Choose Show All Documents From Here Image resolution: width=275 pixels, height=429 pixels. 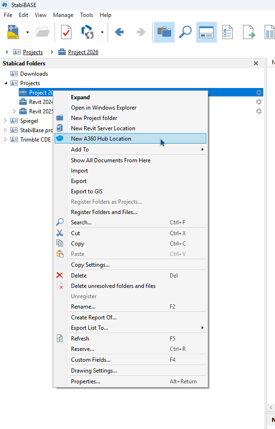pos(130,160)
